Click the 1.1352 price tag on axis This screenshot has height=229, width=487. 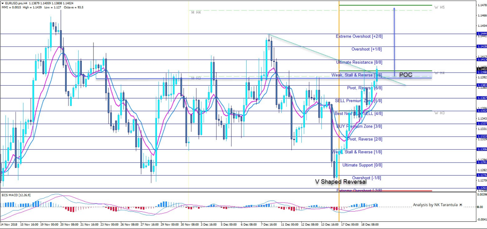(x=481, y=111)
